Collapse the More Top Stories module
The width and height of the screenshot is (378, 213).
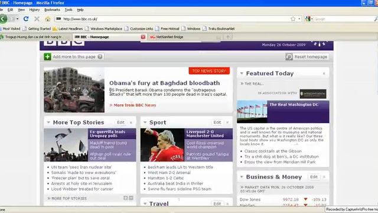(48, 122)
